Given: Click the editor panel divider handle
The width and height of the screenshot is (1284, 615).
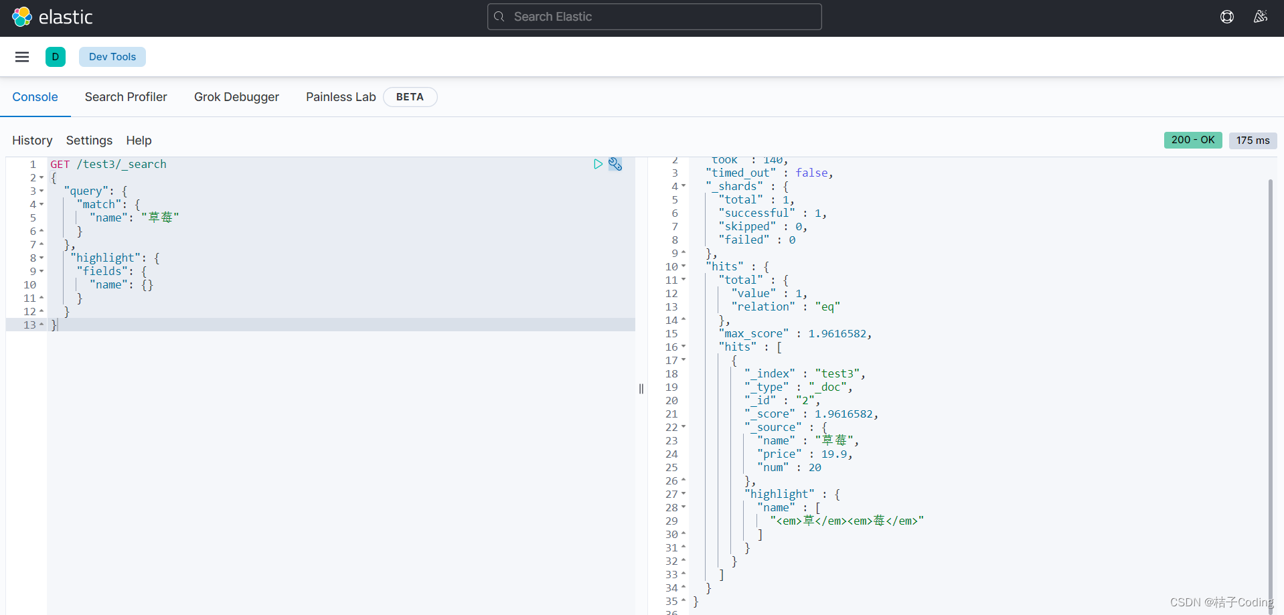Looking at the screenshot, I should pos(641,389).
